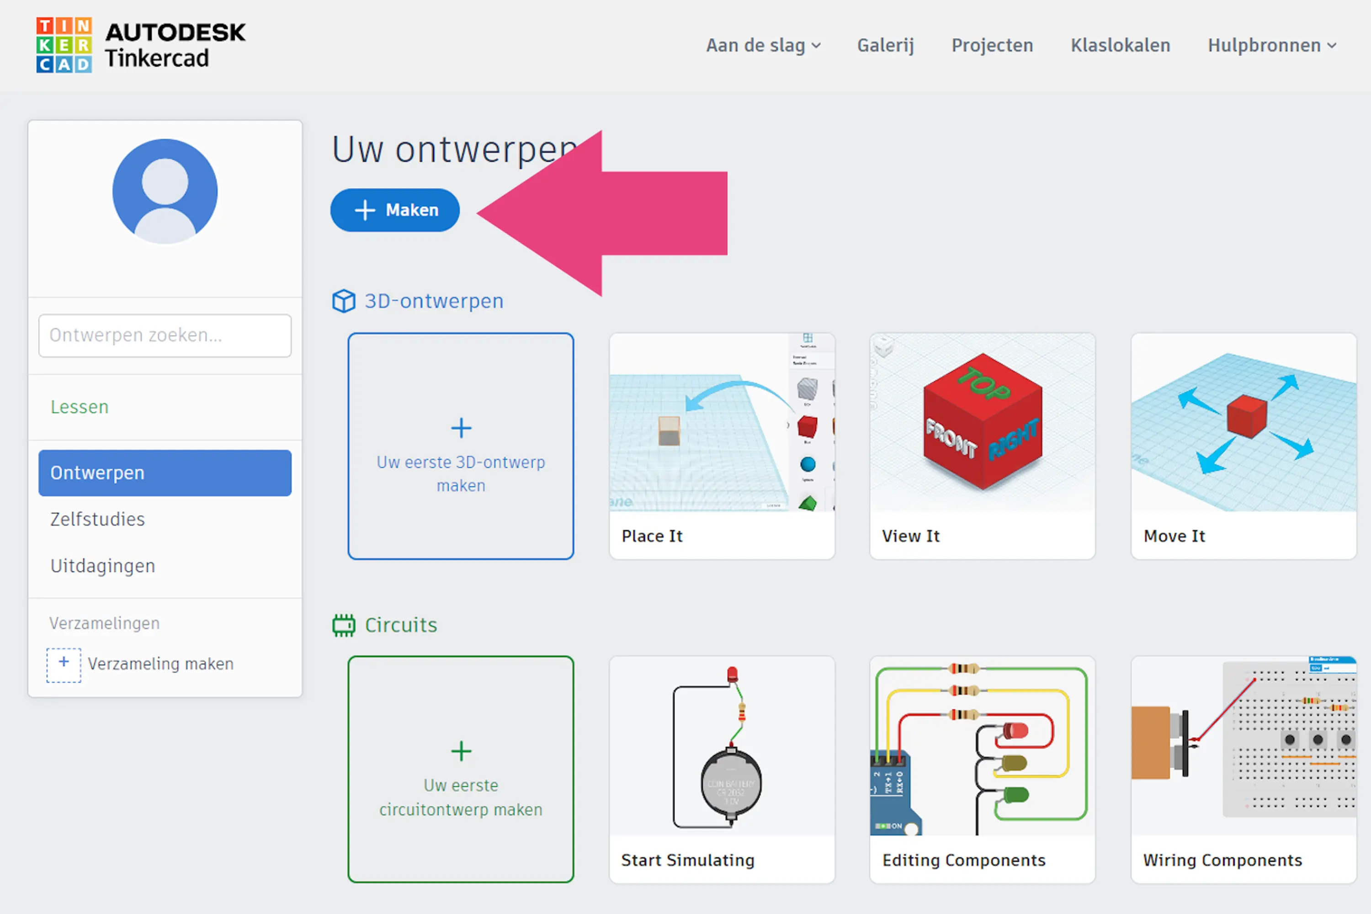Select Zelfstudies in the sidebar

tap(97, 519)
